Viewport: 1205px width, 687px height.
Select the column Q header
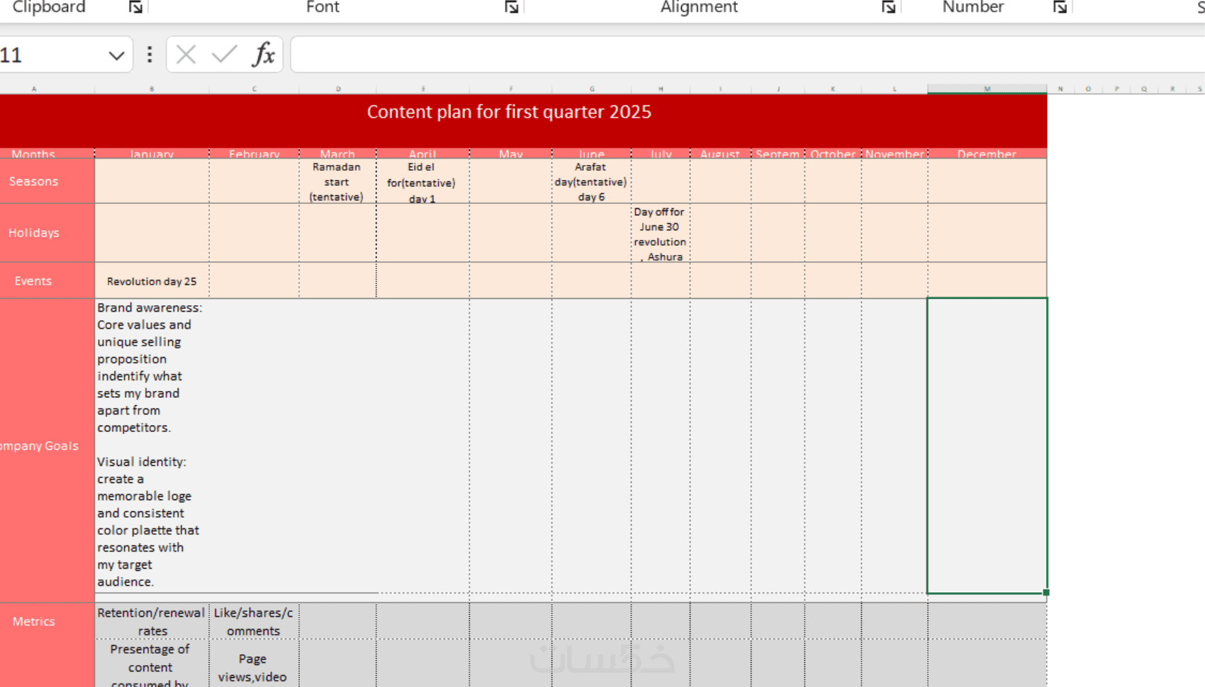(x=1144, y=89)
